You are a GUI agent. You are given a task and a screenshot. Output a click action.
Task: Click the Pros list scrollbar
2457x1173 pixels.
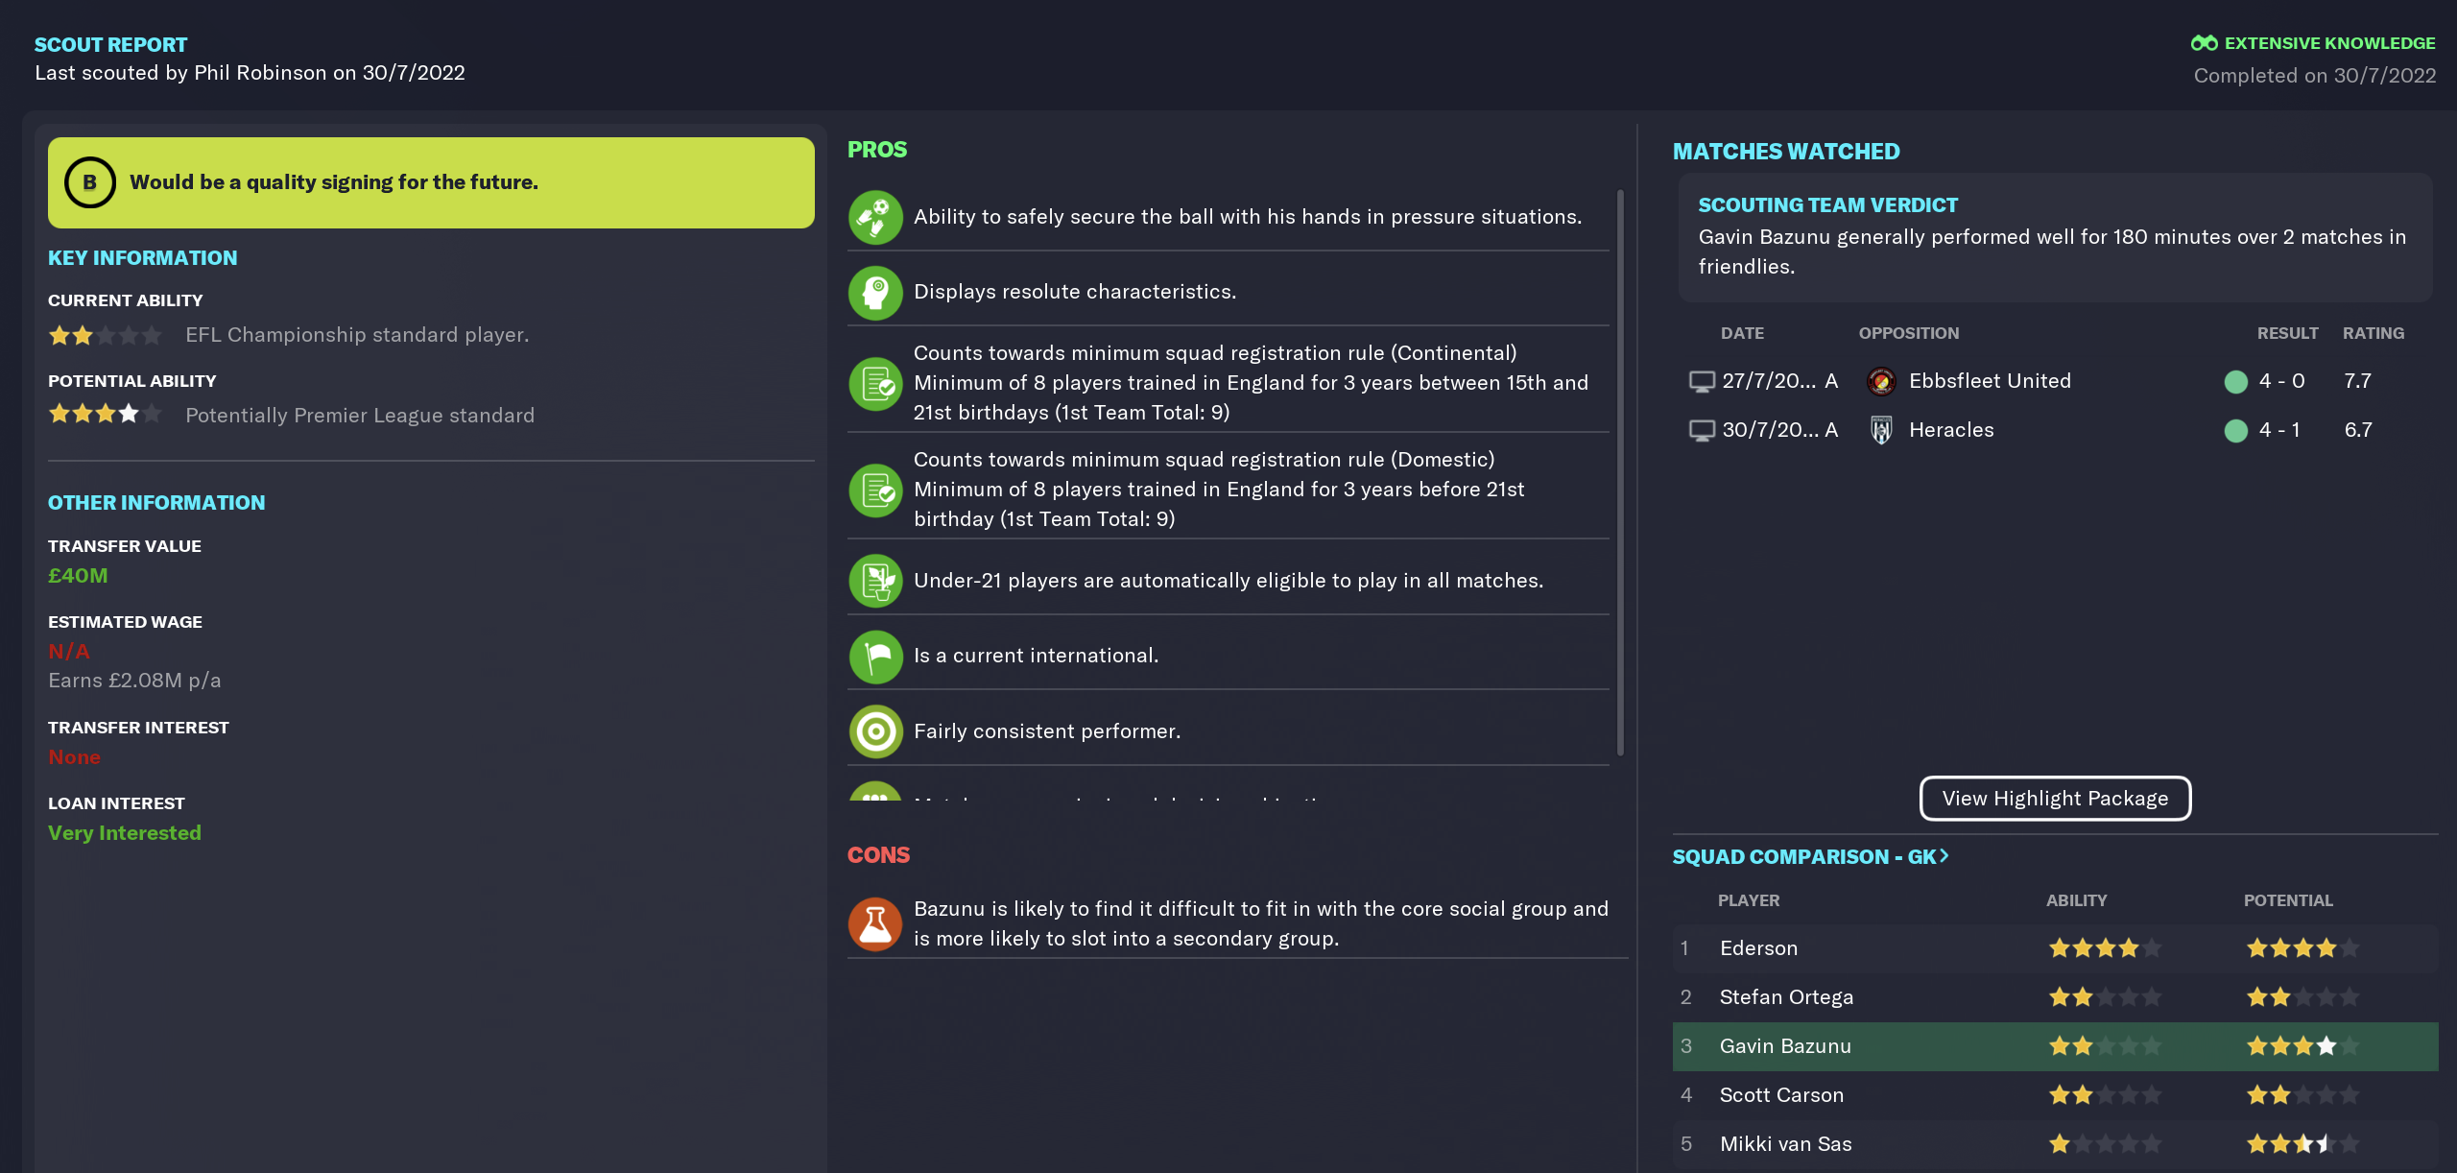(x=1620, y=472)
